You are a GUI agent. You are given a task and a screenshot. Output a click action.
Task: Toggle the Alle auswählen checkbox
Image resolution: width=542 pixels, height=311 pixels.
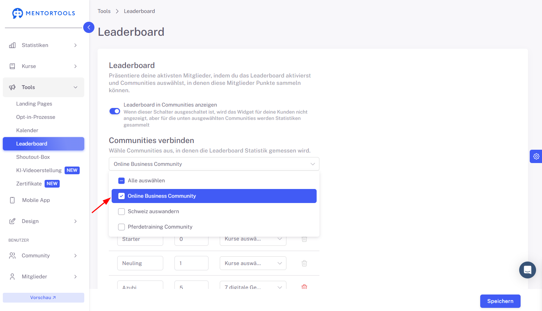[x=121, y=181]
